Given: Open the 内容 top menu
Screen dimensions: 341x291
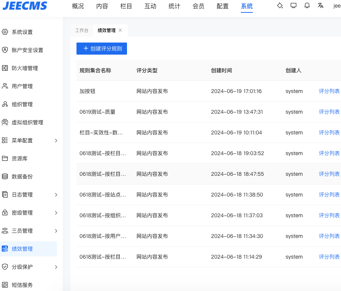Looking at the screenshot, I should (102, 6).
